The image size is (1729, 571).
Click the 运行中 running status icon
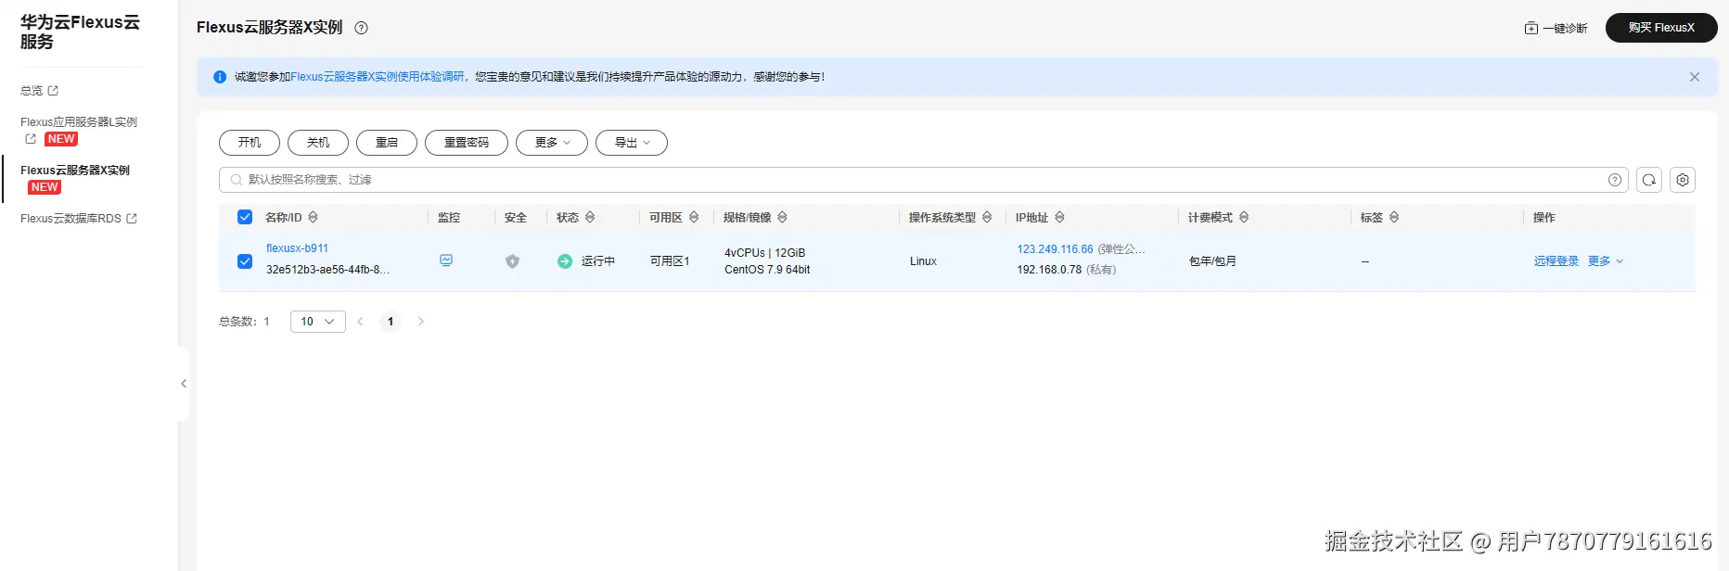(x=565, y=261)
